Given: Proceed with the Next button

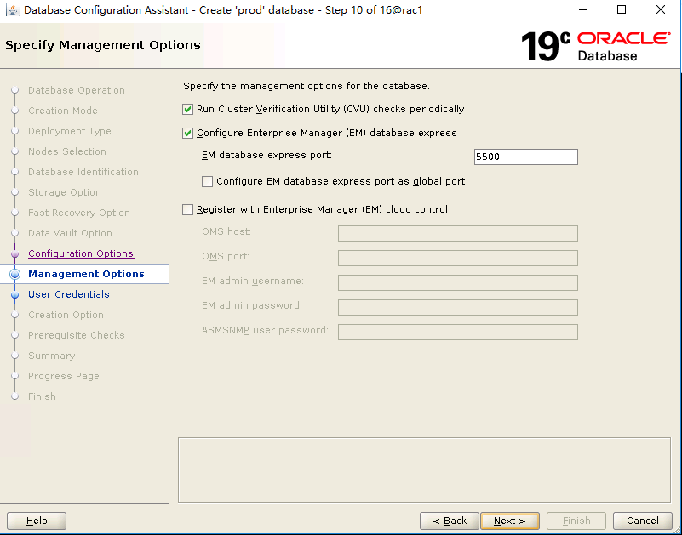Looking at the screenshot, I should pyautogui.click(x=510, y=521).
